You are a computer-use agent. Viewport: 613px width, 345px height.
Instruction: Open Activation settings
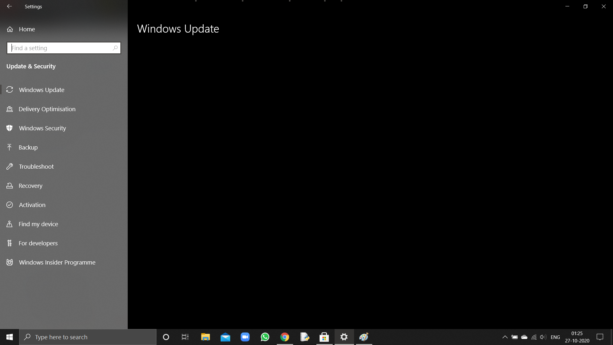[32, 205]
